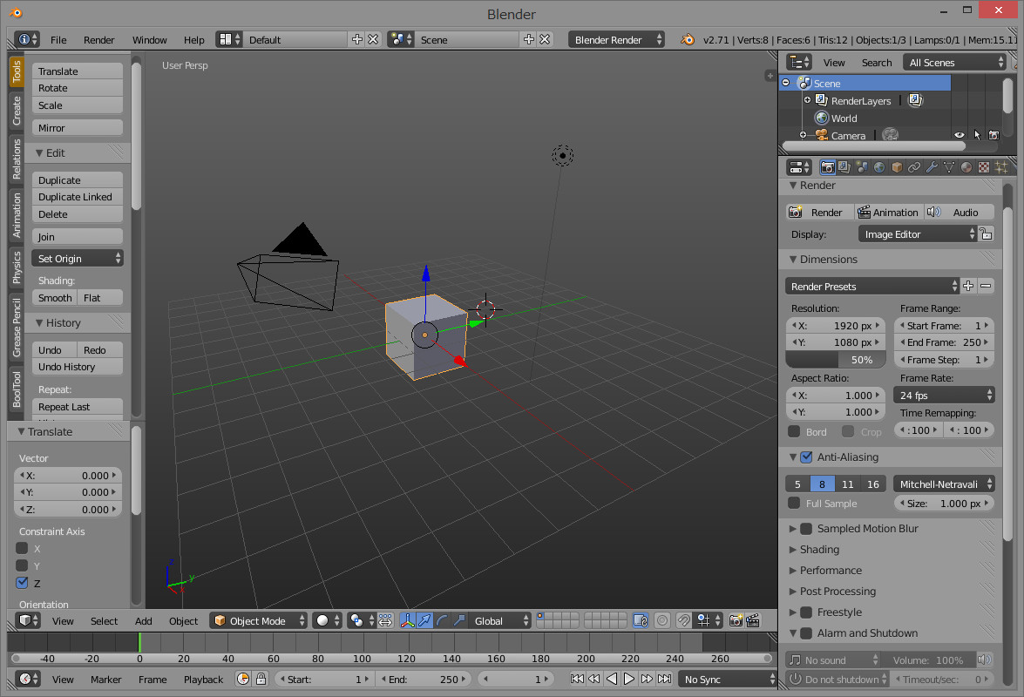Open the Object properties cube tab
The height and width of the screenshot is (697, 1024).
point(897,168)
